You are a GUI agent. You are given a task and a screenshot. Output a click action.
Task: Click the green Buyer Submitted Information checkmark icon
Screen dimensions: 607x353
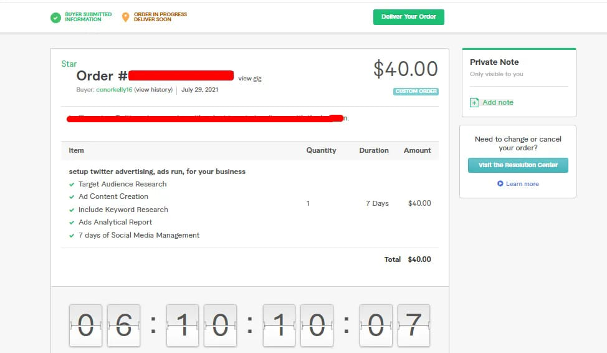(x=56, y=17)
